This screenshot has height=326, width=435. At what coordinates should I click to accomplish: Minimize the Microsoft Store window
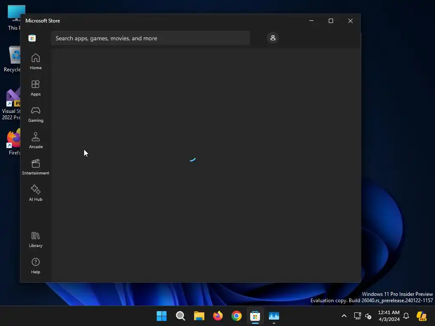point(311,21)
